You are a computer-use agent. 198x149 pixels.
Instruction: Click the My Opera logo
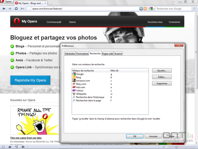[x=25, y=21]
